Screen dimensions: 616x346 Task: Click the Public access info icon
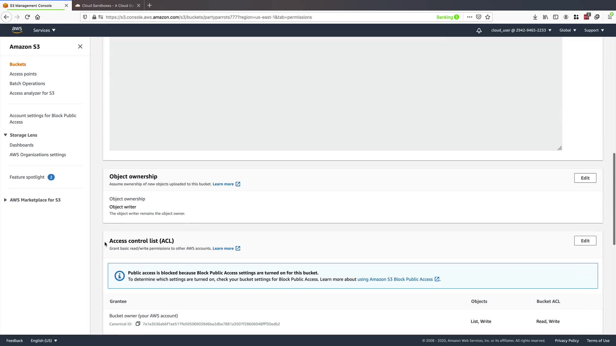(119, 276)
